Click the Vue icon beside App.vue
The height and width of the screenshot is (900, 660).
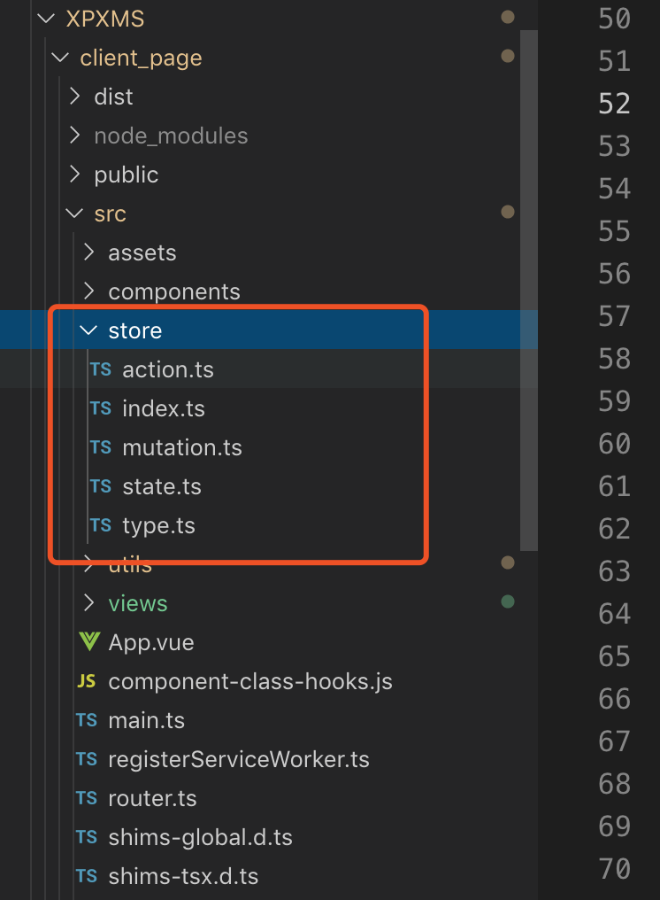(89, 641)
